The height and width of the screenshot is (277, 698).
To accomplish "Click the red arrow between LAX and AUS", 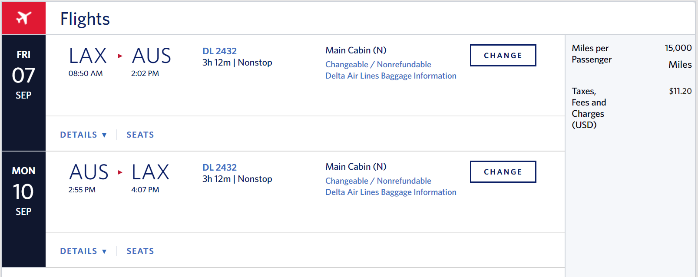I will point(120,56).
